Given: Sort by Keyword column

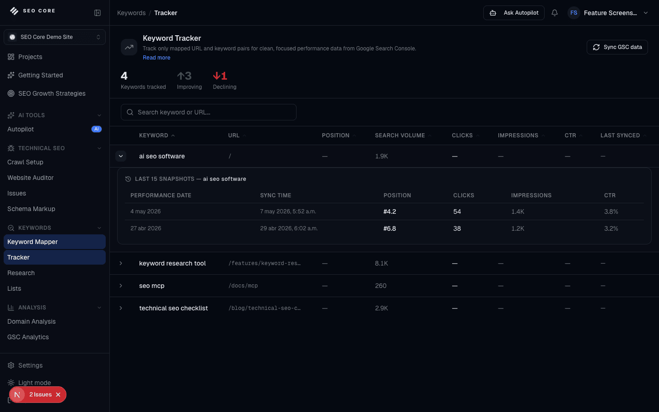Looking at the screenshot, I should pos(157,136).
